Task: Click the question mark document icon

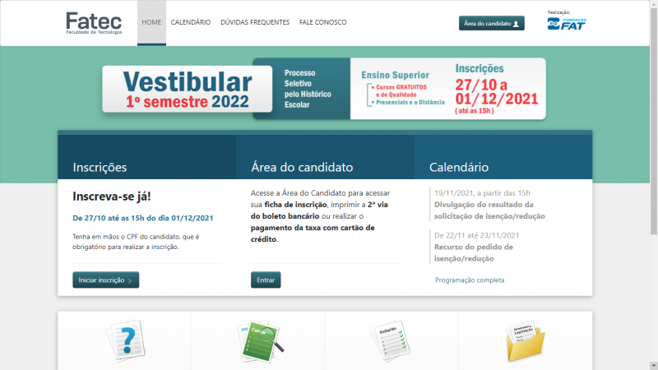Action: tap(125, 340)
